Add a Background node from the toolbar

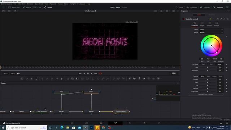point(22,79)
